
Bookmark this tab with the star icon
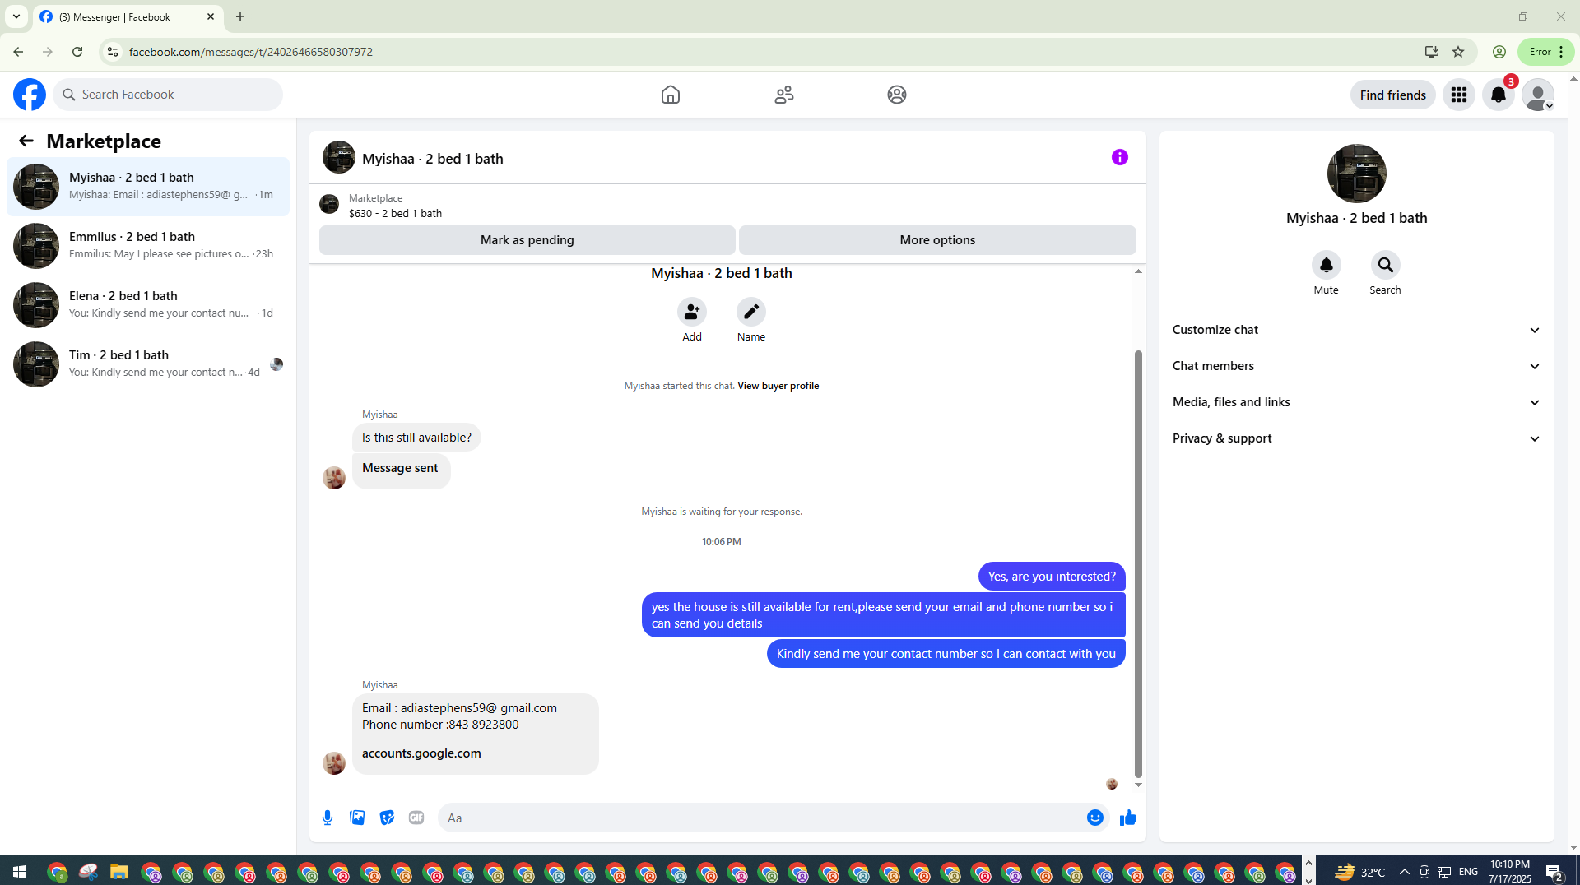(1458, 52)
